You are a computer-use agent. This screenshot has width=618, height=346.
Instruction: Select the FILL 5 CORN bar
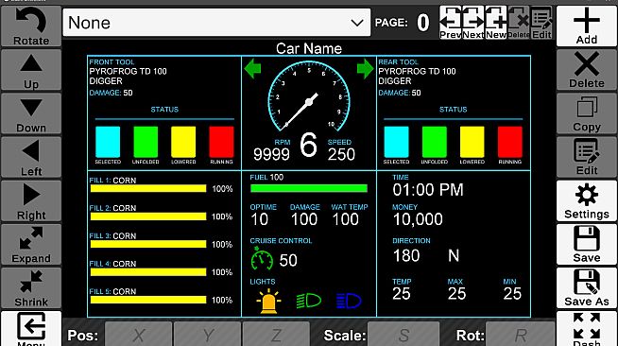coord(148,300)
